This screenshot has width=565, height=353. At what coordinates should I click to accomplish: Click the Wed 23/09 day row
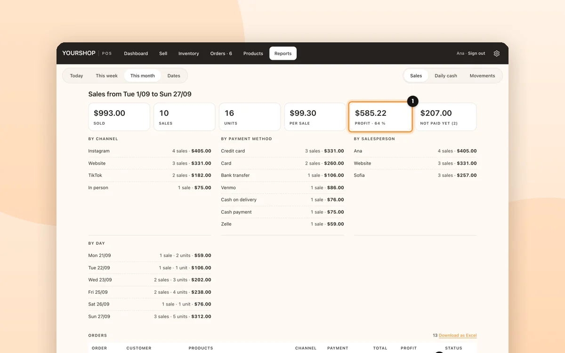point(150,280)
